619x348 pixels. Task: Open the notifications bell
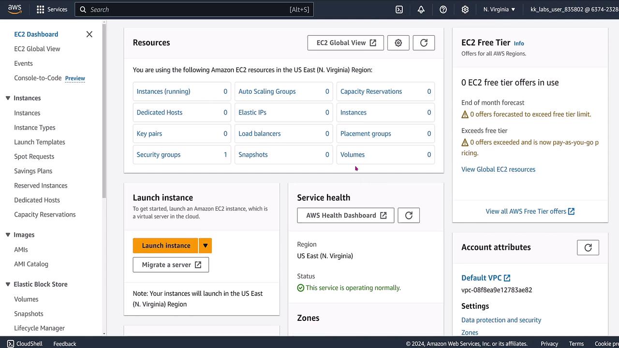421,10
